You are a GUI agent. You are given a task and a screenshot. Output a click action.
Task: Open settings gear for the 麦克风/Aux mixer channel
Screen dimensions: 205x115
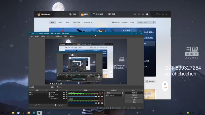[102, 96]
